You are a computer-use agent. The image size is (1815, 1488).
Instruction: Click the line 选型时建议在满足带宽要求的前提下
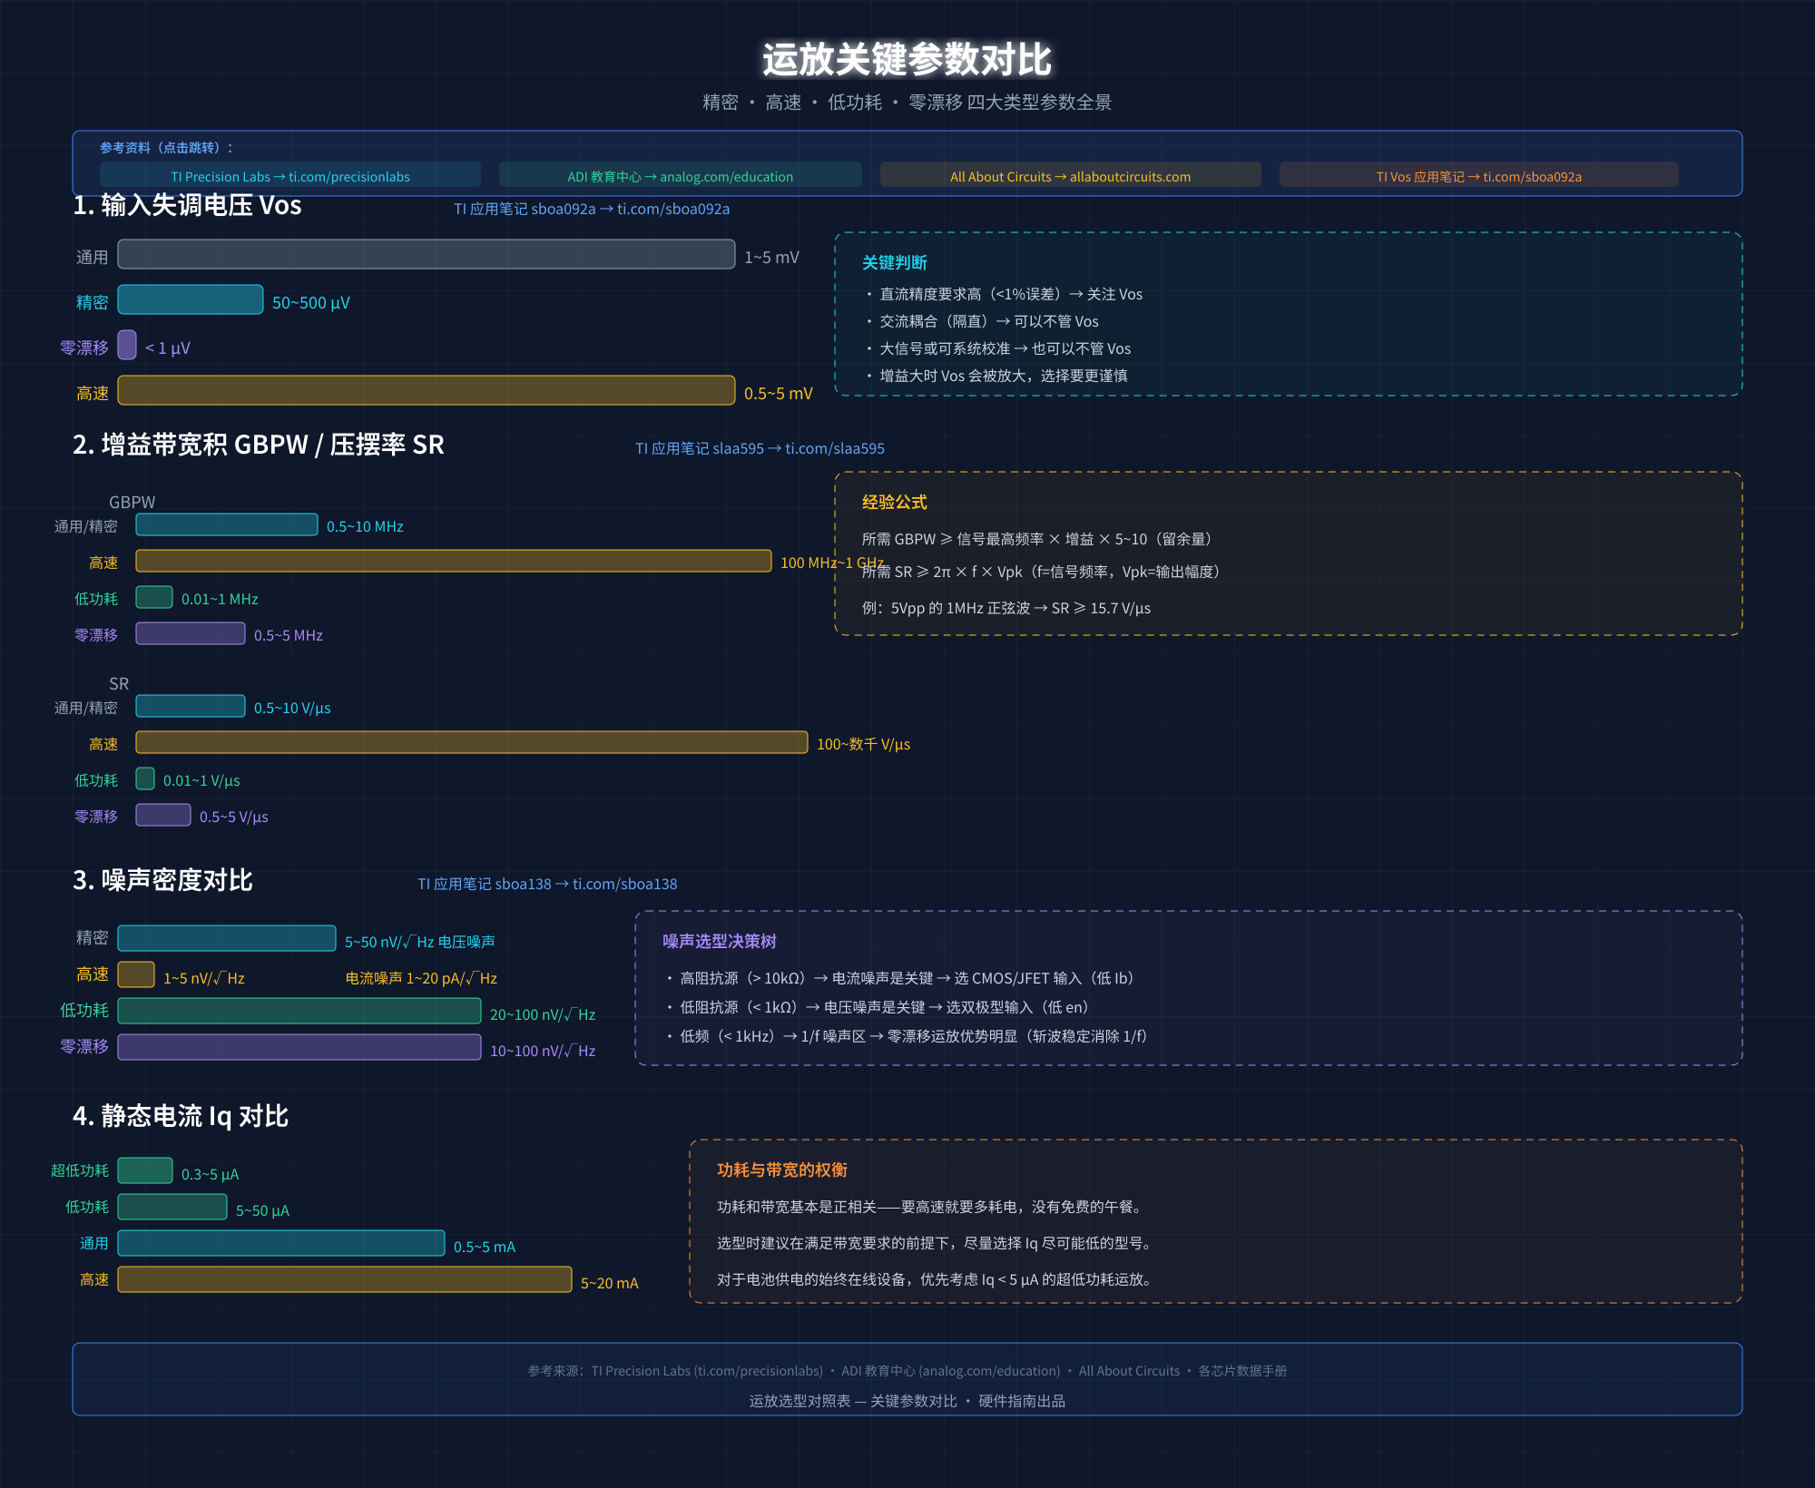(937, 1243)
